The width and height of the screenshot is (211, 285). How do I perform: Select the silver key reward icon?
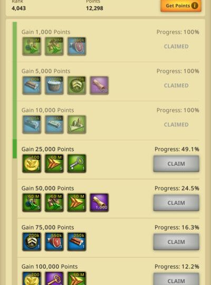click(x=76, y=164)
